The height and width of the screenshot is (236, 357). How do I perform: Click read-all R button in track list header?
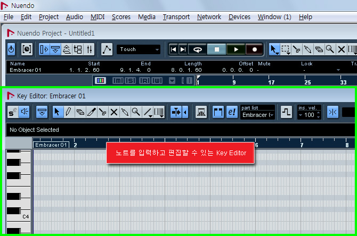(144, 80)
